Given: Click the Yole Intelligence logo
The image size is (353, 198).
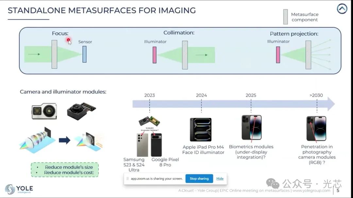Looking at the screenshot, I should click(19, 189).
